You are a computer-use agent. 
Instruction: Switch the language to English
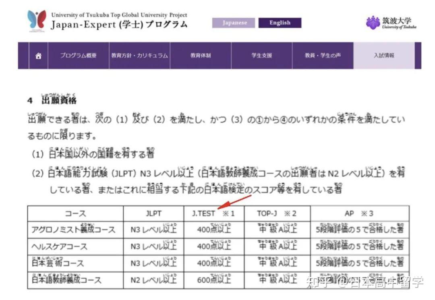pos(280,23)
